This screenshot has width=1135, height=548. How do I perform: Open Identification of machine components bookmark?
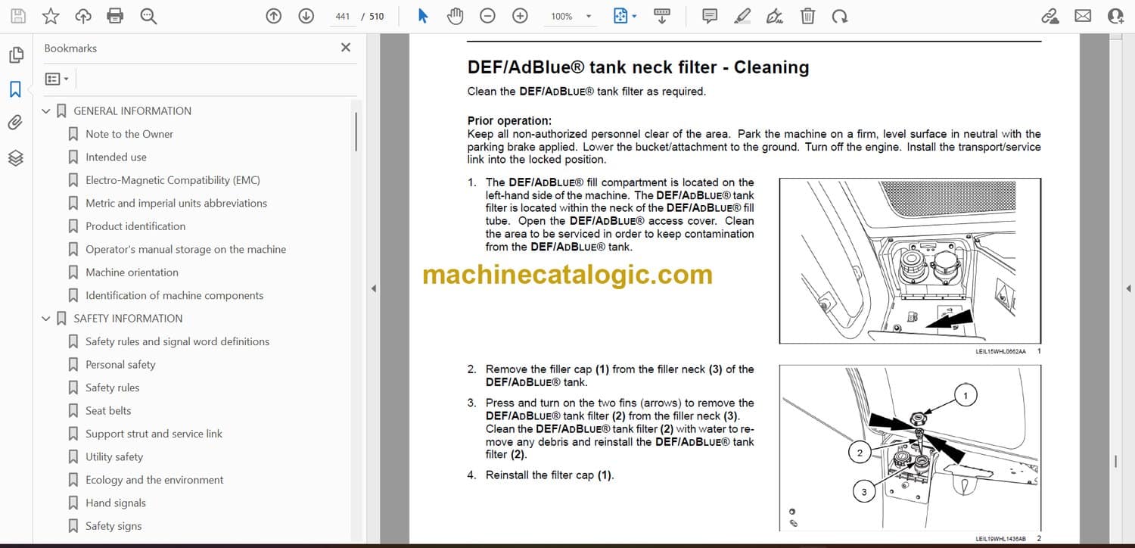[x=175, y=295]
